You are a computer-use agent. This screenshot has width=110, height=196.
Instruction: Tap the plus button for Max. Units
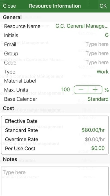(95, 90)
